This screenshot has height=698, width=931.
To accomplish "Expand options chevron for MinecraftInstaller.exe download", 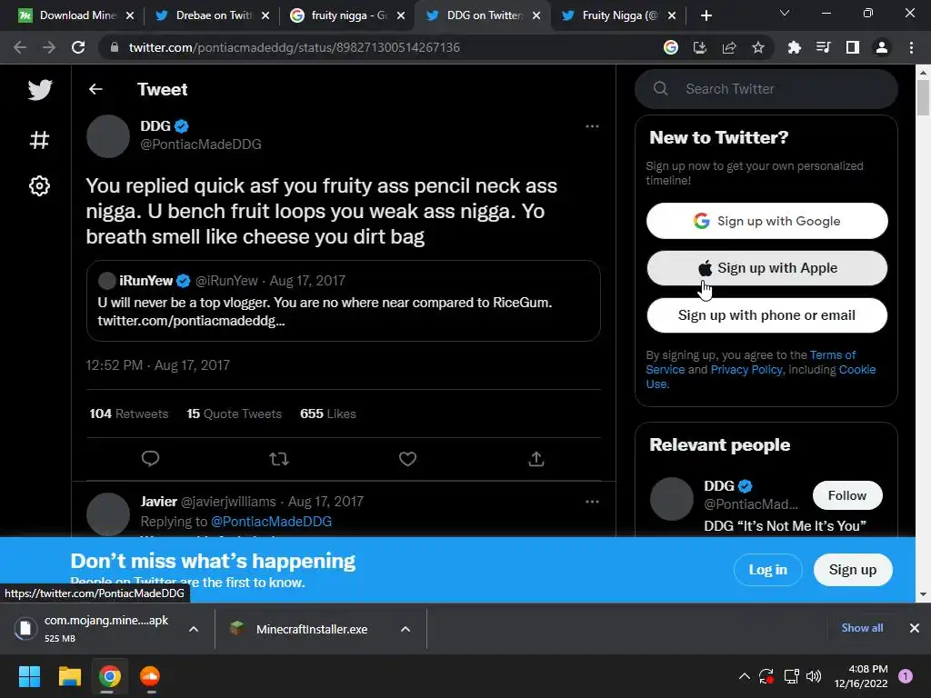I will (x=405, y=629).
